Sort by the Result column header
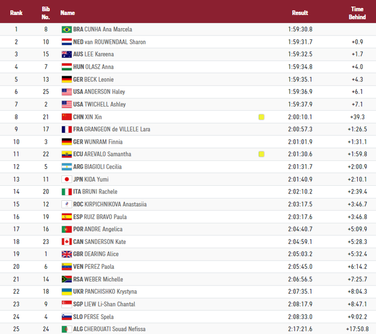 (300, 13)
